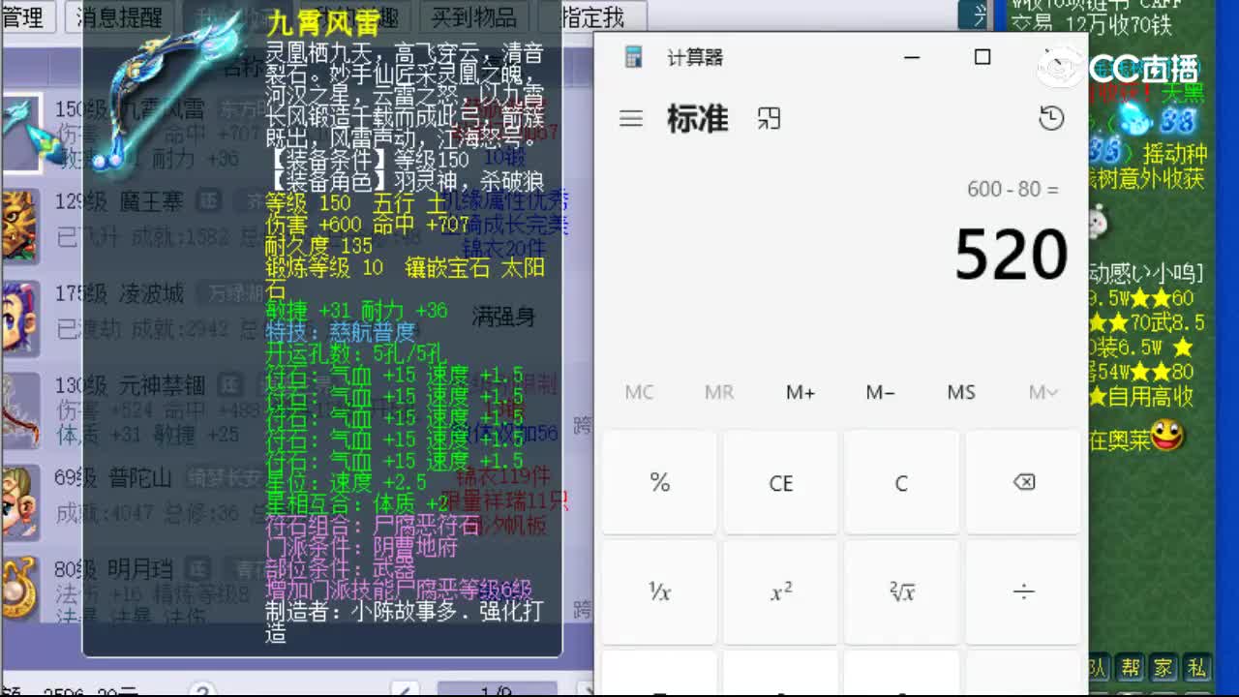The image size is (1239, 697).
Task: Open the 买到物品 tab
Action: coord(473,16)
